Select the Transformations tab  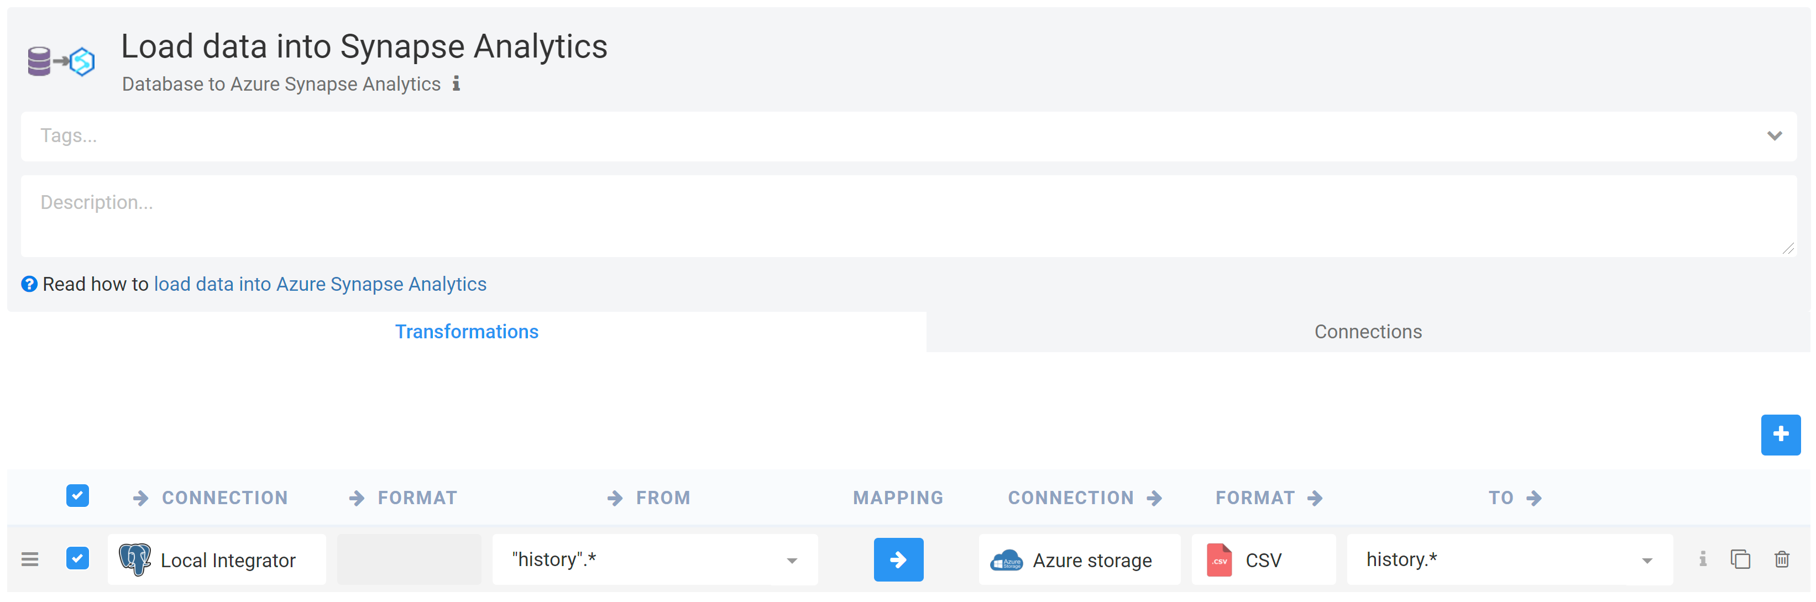pyautogui.click(x=466, y=332)
